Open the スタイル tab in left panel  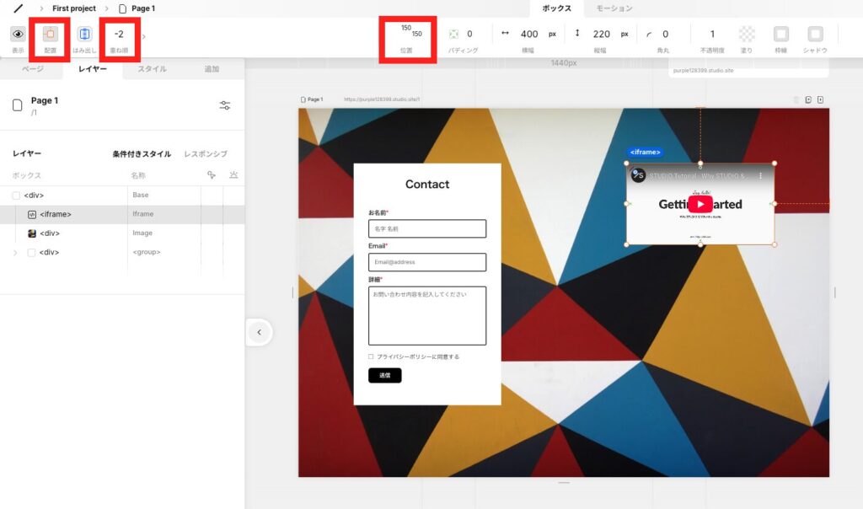pyautogui.click(x=152, y=69)
